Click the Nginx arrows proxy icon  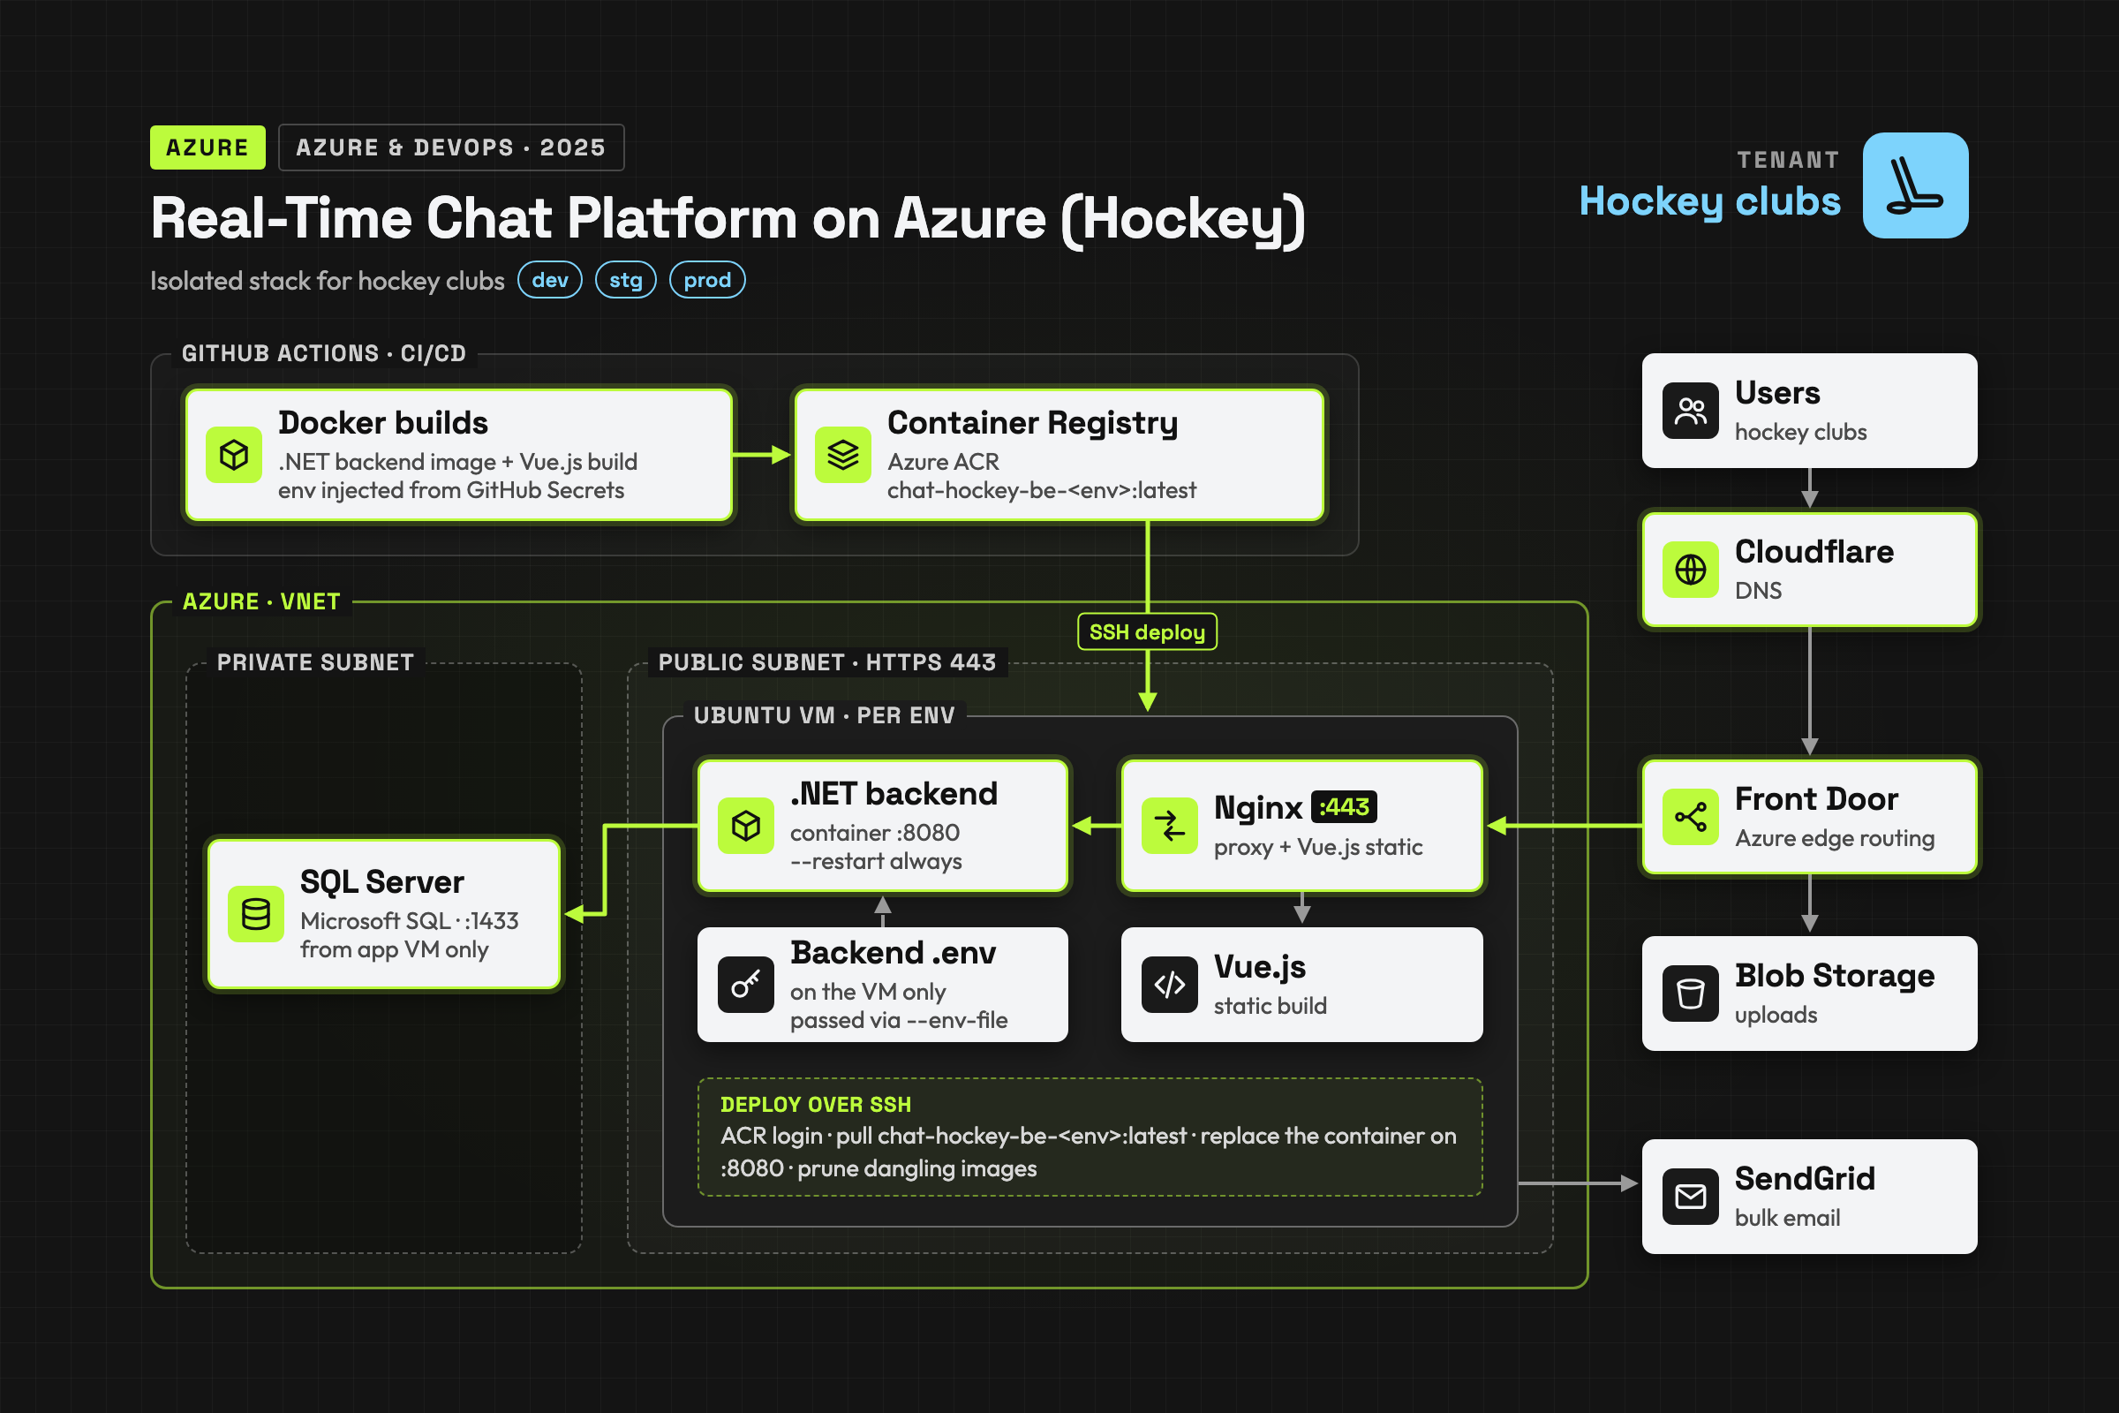click(1169, 826)
